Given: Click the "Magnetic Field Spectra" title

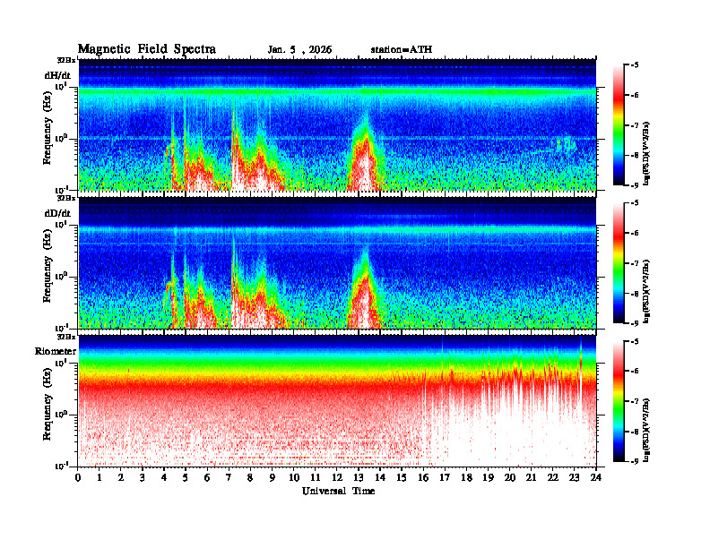Looking at the screenshot, I should [x=147, y=49].
